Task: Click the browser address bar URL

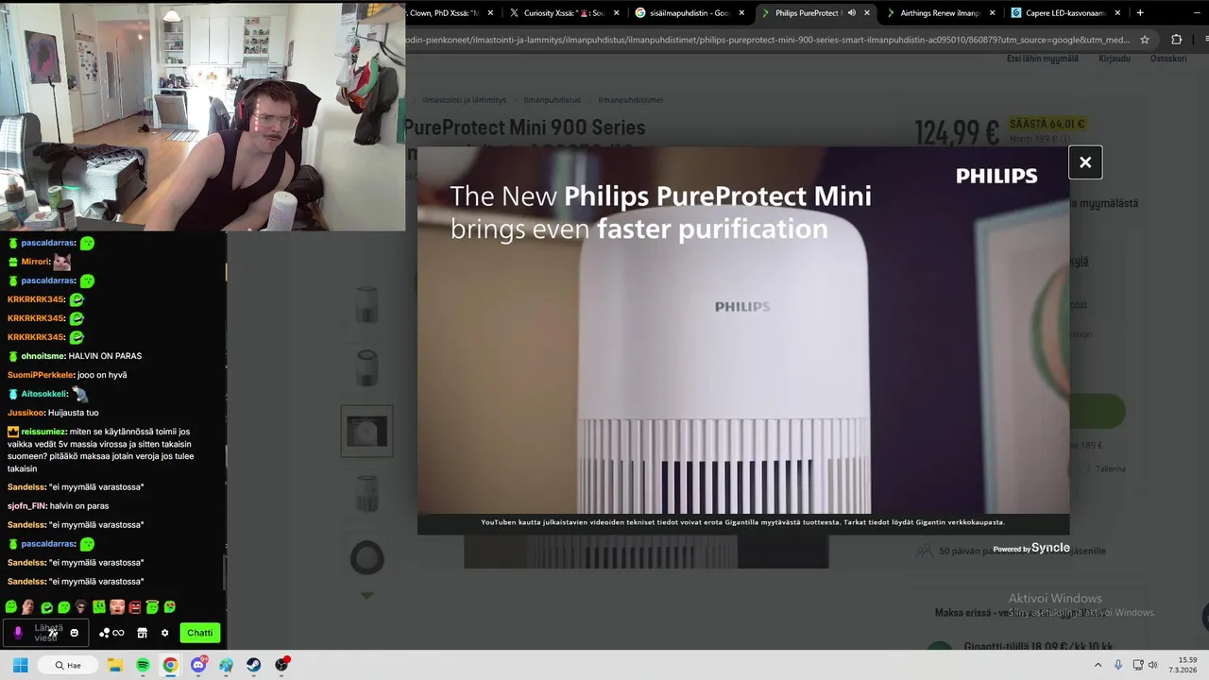Action: (768, 40)
